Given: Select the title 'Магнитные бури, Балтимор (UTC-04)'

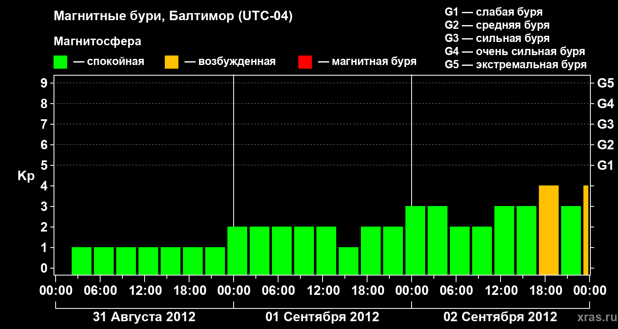Looking at the screenshot, I should tap(173, 16).
